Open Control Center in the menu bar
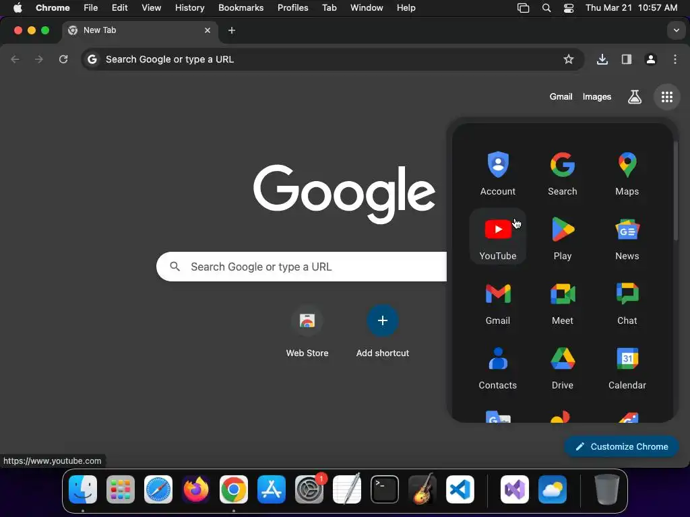The image size is (690, 517). [x=569, y=8]
